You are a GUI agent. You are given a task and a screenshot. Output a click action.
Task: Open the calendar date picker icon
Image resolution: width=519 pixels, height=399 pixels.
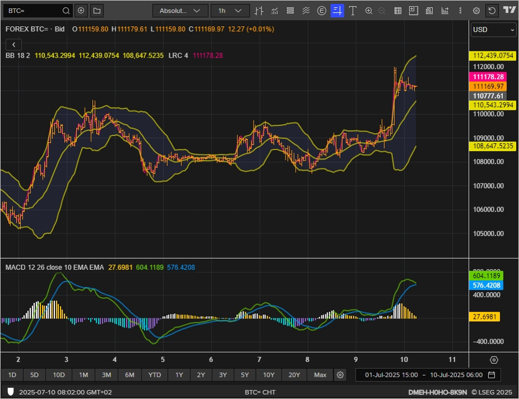492,375
